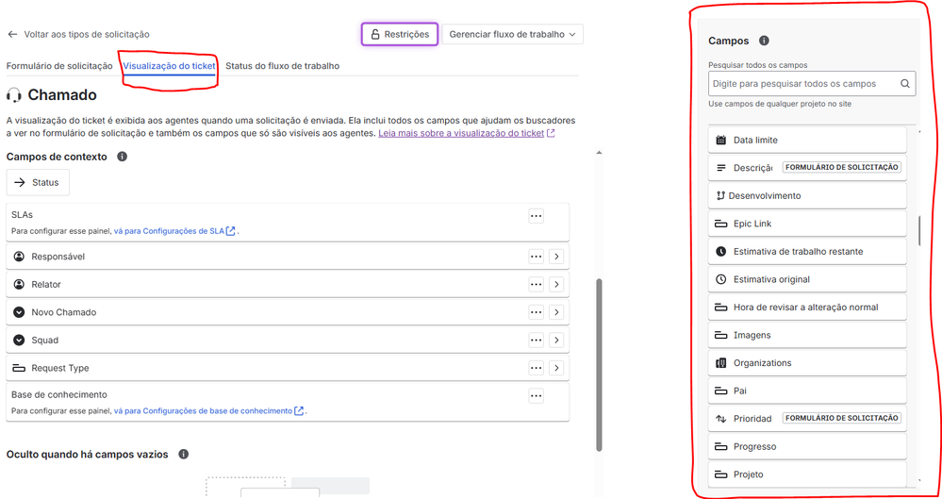This screenshot has height=499, width=942.
Task: Go back to request types arrow
Action: coord(12,34)
